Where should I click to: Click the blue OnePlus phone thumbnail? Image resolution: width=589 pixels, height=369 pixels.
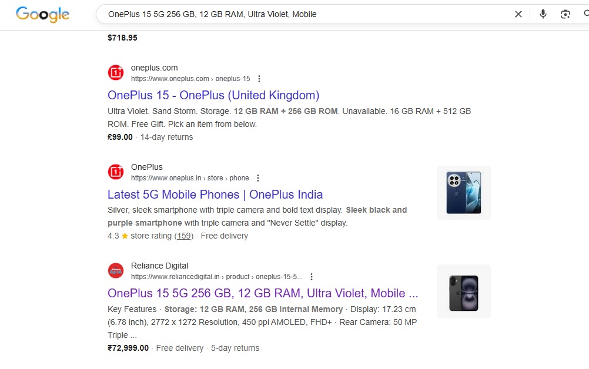463,193
